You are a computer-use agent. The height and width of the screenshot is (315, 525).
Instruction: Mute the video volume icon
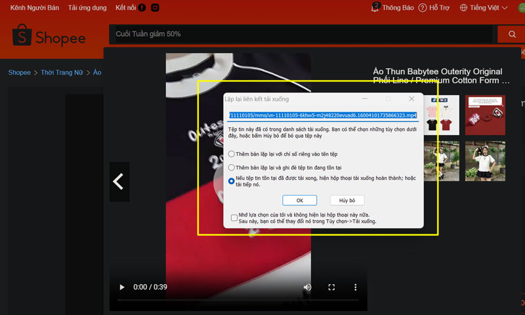307,287
